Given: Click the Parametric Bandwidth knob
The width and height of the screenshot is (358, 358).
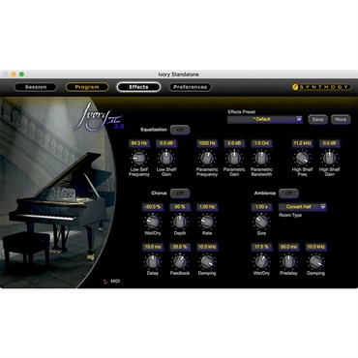Looking at the screenshot, I should coord(261,158).
